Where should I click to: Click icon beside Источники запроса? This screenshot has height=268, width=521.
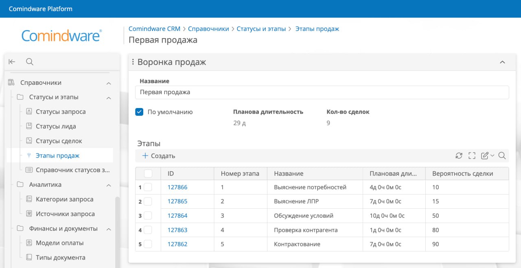29,214
